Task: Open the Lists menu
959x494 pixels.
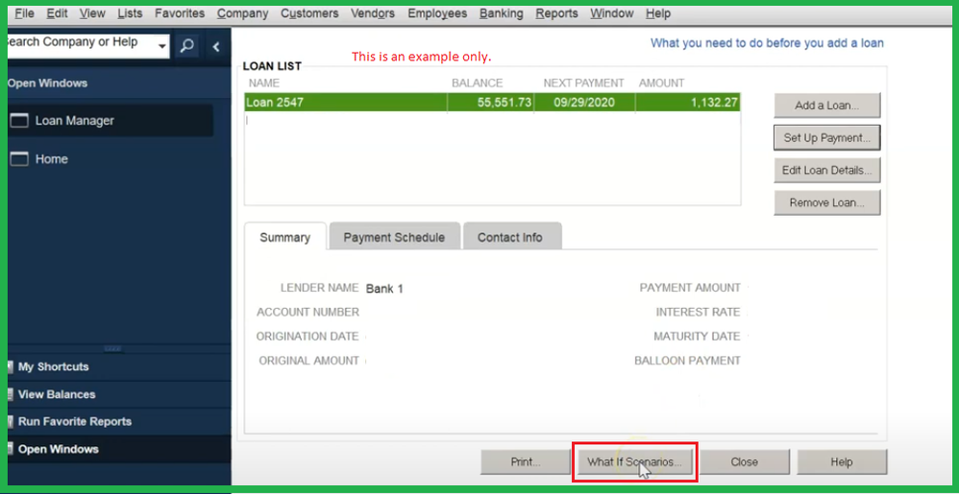Action: (130, 12)
